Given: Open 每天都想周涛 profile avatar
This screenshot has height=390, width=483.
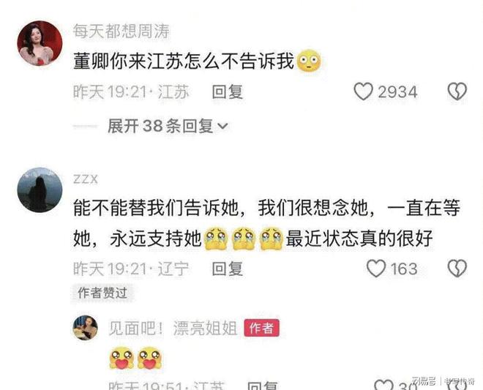Looking at the screenshot, I should [x=40, y=43].
